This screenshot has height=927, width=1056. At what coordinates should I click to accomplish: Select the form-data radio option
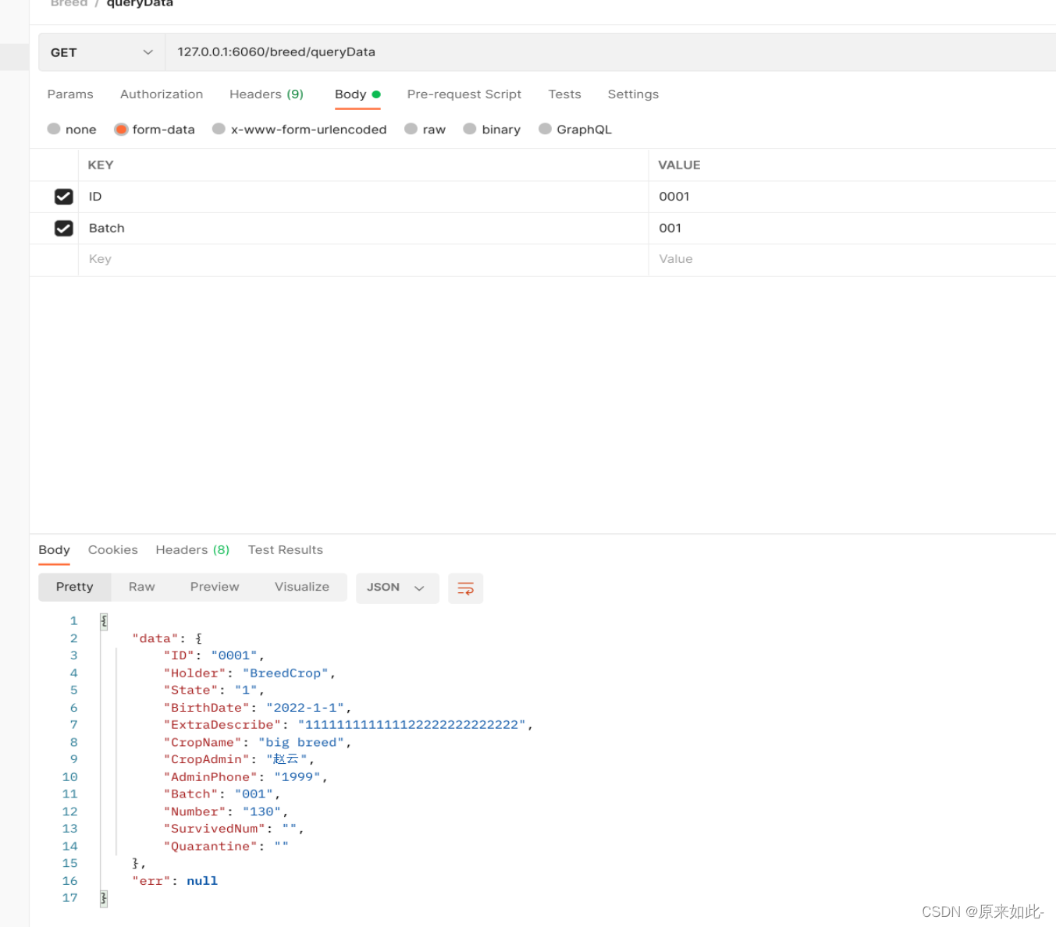[121, 129]
